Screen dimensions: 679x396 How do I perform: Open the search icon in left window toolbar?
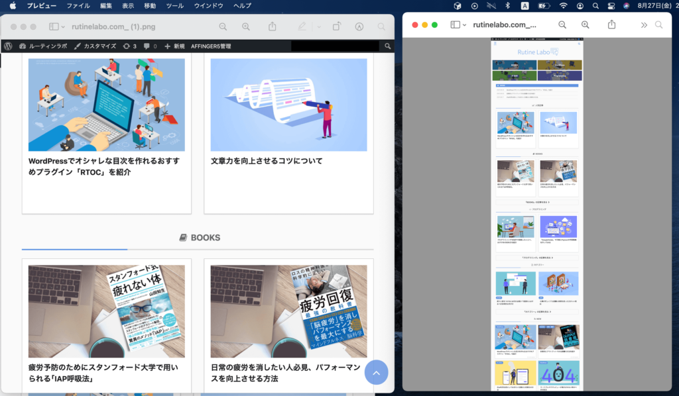coord(381,26)
